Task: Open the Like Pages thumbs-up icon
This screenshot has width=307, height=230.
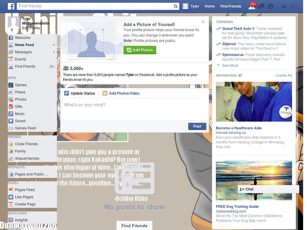Action: tap(11, 197)
